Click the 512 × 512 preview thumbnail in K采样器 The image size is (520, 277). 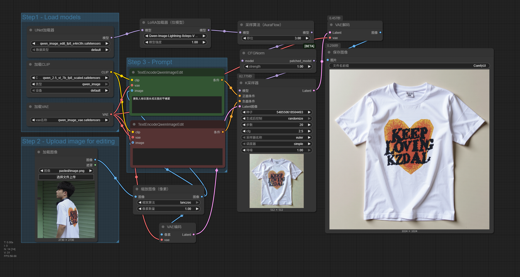coord(276,181)
